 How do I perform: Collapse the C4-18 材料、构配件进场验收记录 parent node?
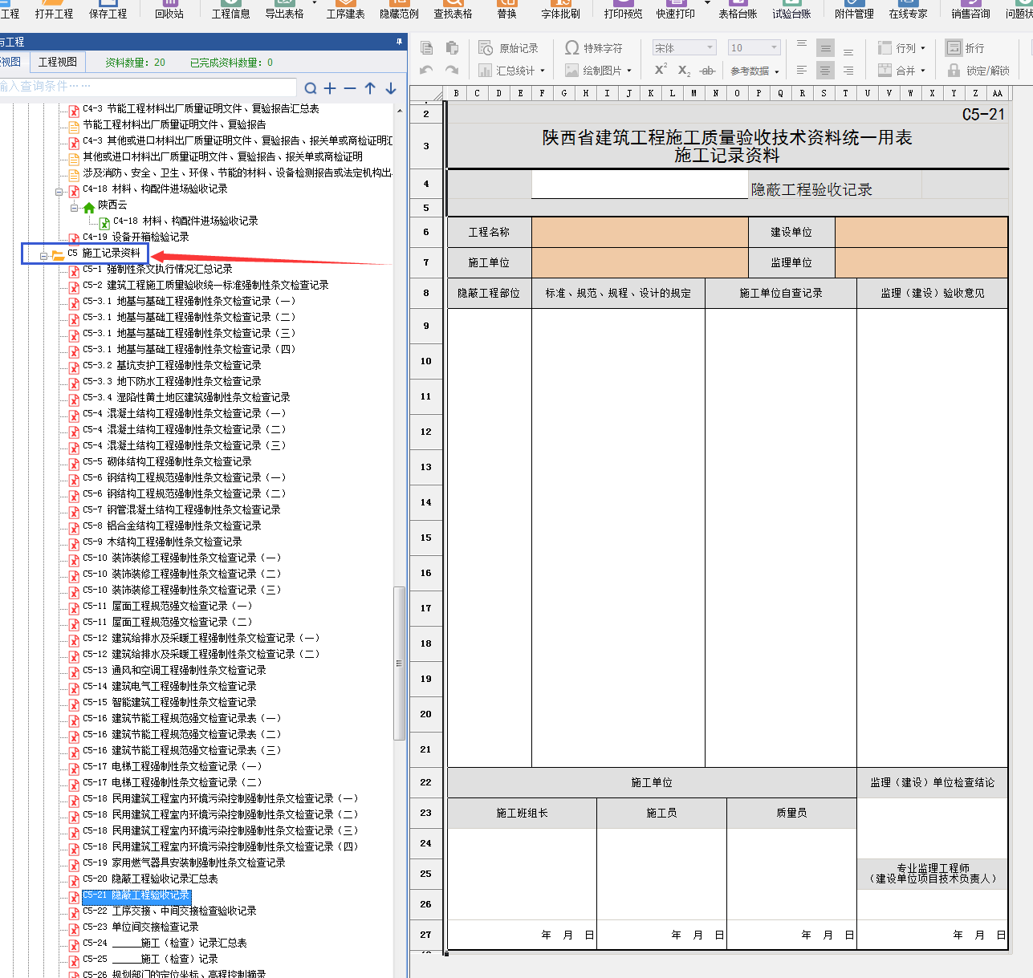[x=59, y=192]
